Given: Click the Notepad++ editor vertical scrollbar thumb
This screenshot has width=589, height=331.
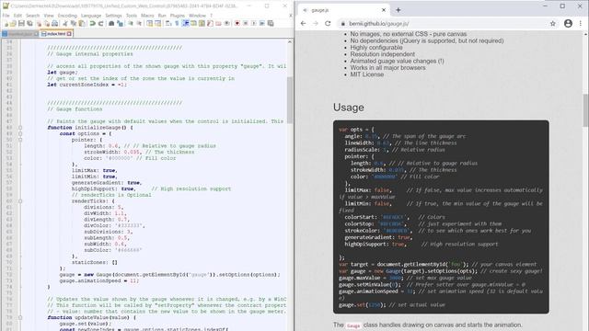Looking at the screenshot, I should [290, 100].
